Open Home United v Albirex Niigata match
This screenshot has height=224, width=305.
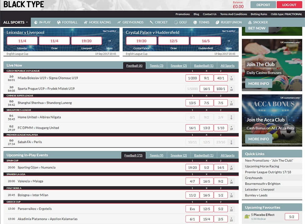coord(39,117)
